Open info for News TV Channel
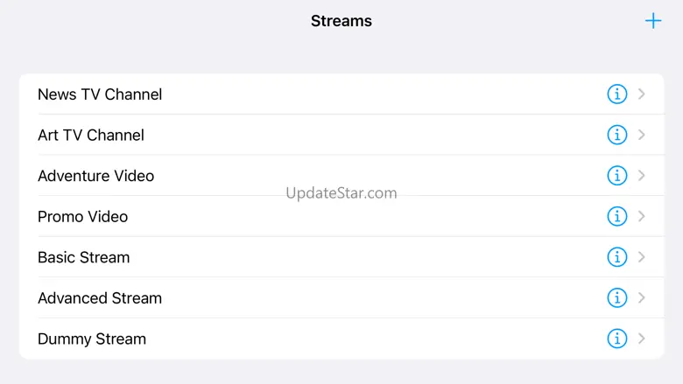 (x=616, y=94)
